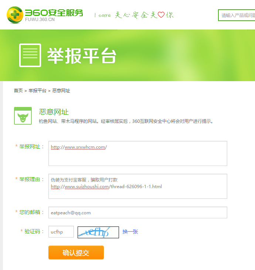Click the report platform document icon
This screenshot has width=255, height=270.
30,55
